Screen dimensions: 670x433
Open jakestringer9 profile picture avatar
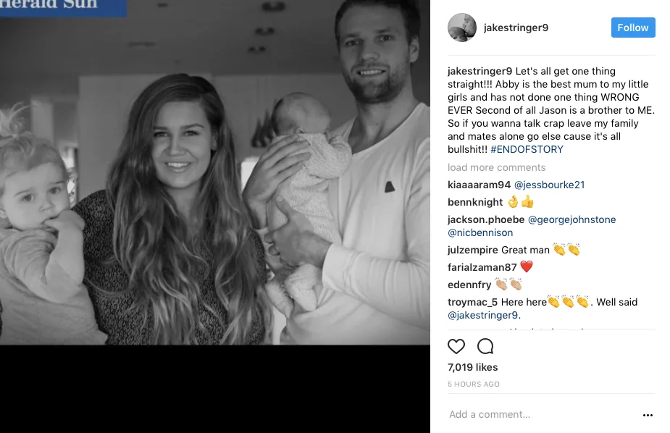pyautogui.click(x=462, y=28)
